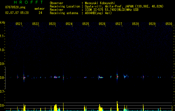The image size is (175, 111).
Task: Click the meteor label
Action: pos(40,9)
